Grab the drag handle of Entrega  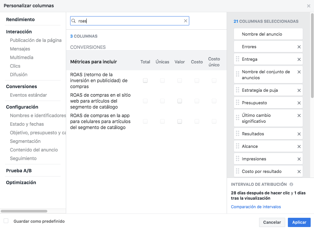(238, 59)
